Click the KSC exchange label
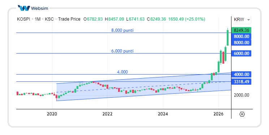The width and height of the screenshot is (269, 135). 49,19
